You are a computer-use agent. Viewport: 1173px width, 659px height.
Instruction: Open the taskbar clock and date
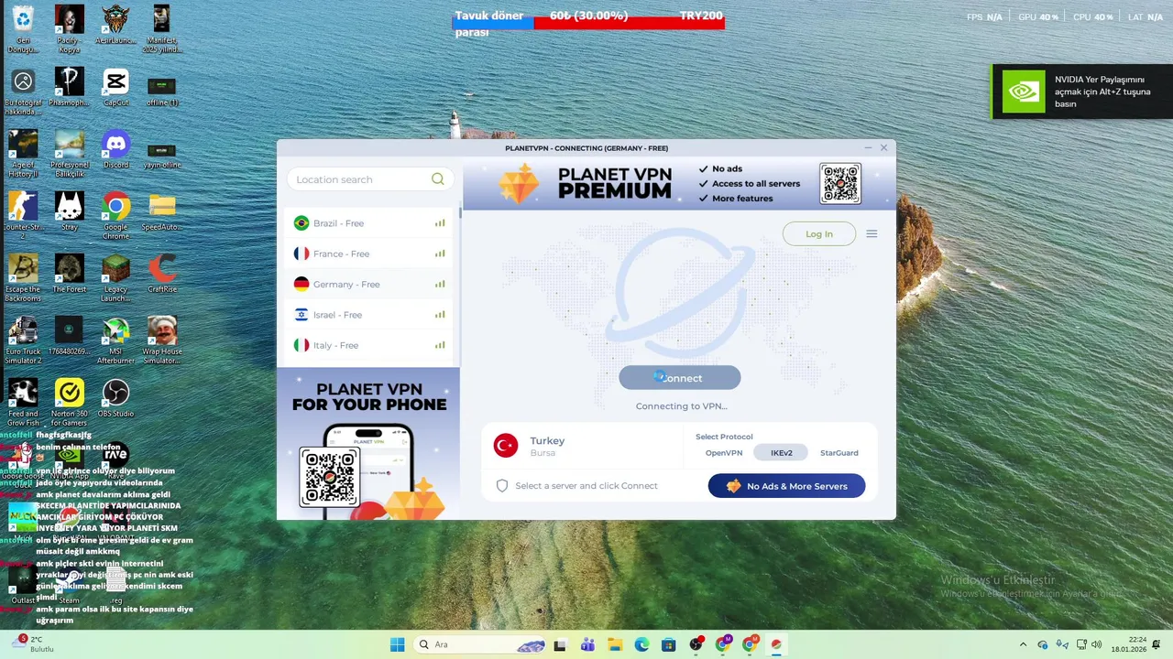(x=1129, y=644)
